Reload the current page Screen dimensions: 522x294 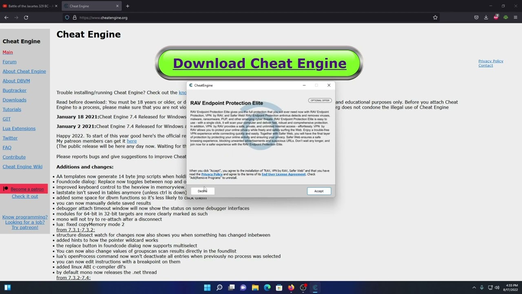pos(26,18)
